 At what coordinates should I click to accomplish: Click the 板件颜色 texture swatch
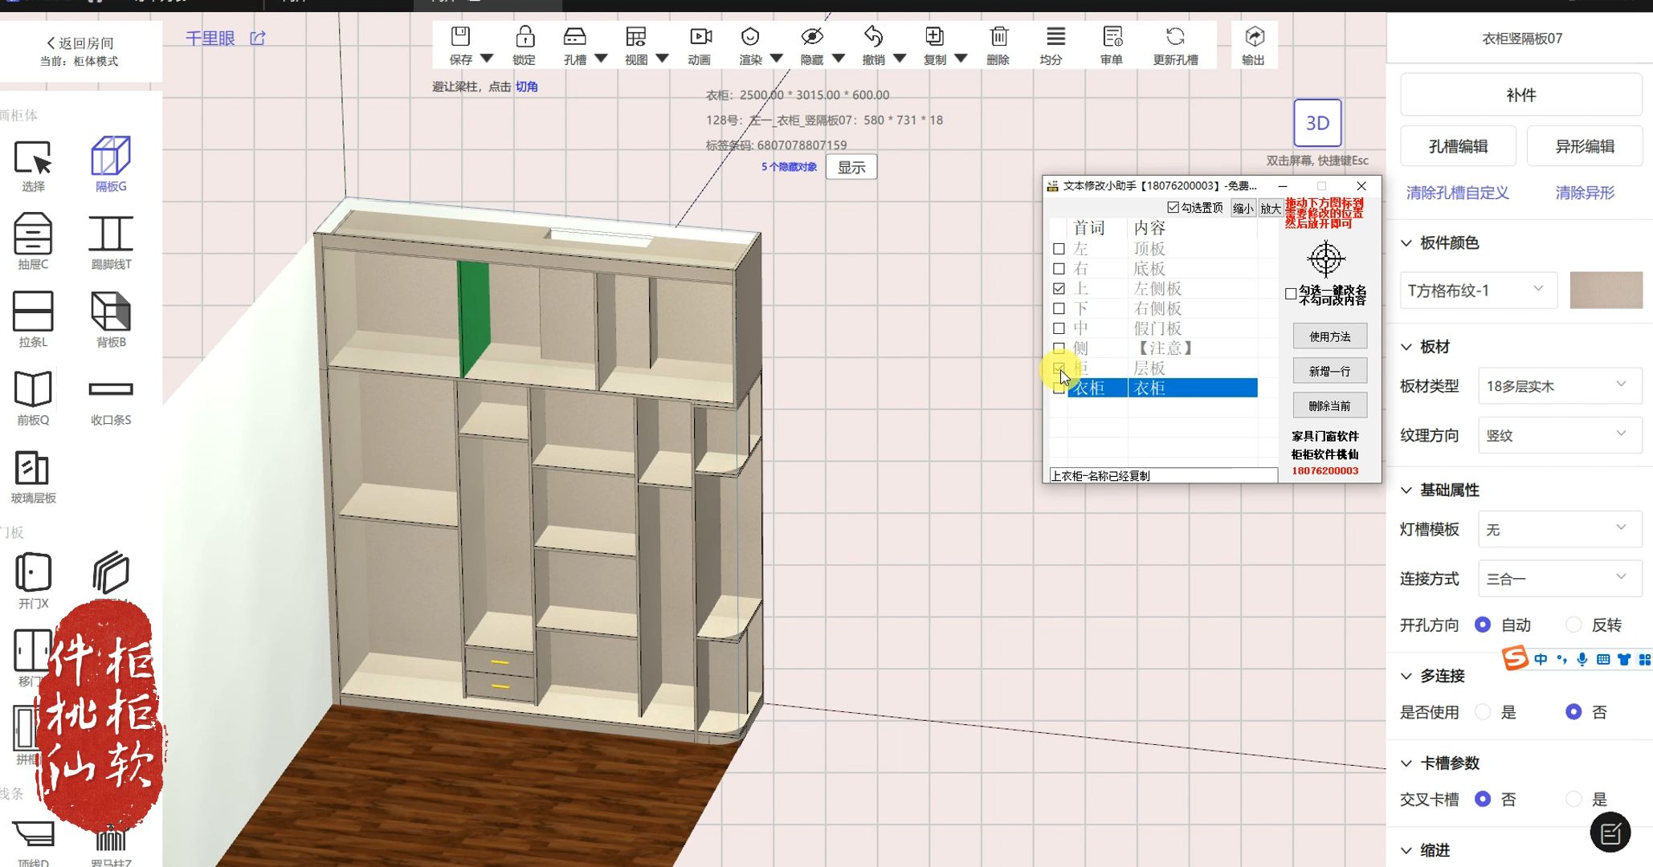click(1606, 291)
